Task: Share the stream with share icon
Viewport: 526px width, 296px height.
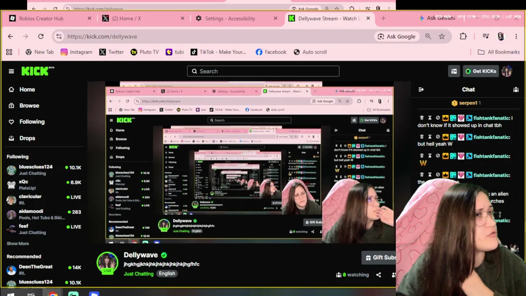Action: pos(378,275)
